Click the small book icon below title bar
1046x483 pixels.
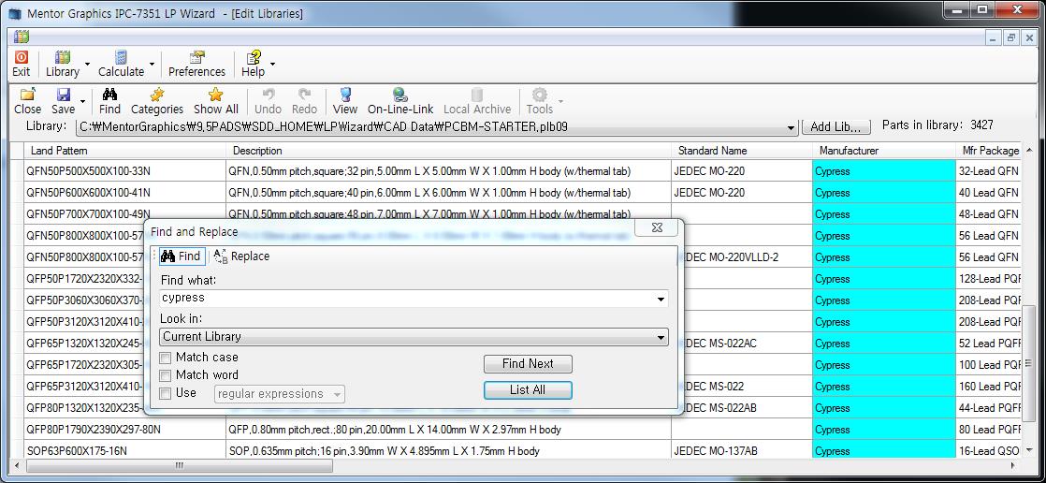[x=22, y=37]
